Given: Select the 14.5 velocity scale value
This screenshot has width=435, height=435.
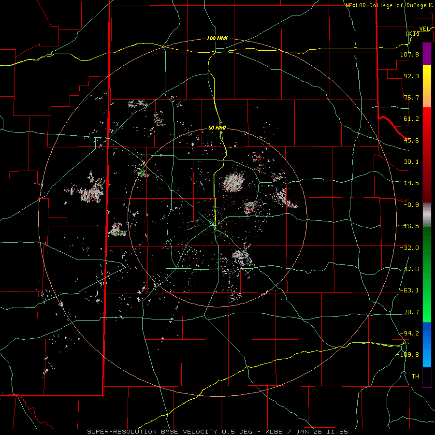Looking at the screenshot, I should coord(411,183).
